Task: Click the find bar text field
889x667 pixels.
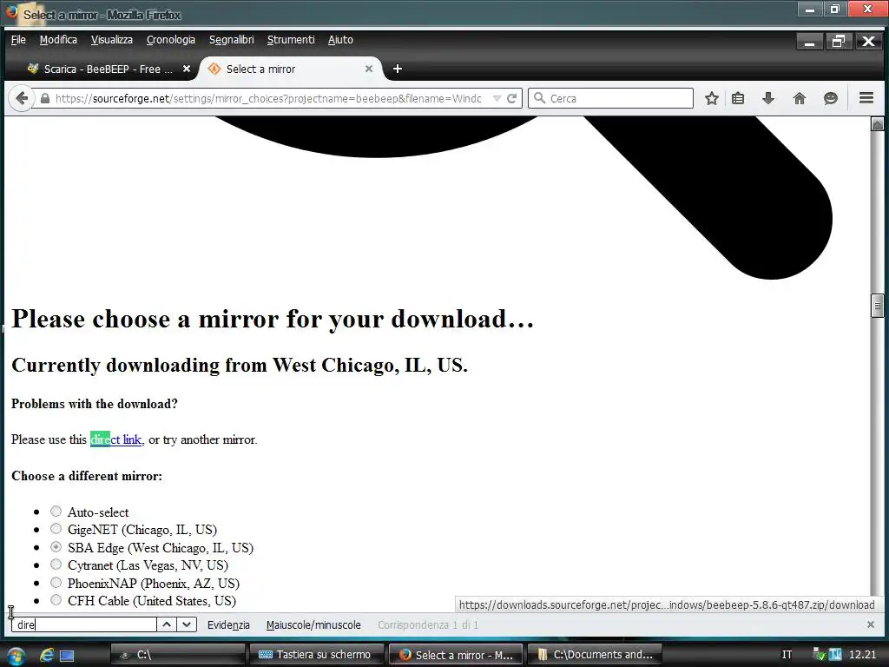Action: tap(84, 624)
